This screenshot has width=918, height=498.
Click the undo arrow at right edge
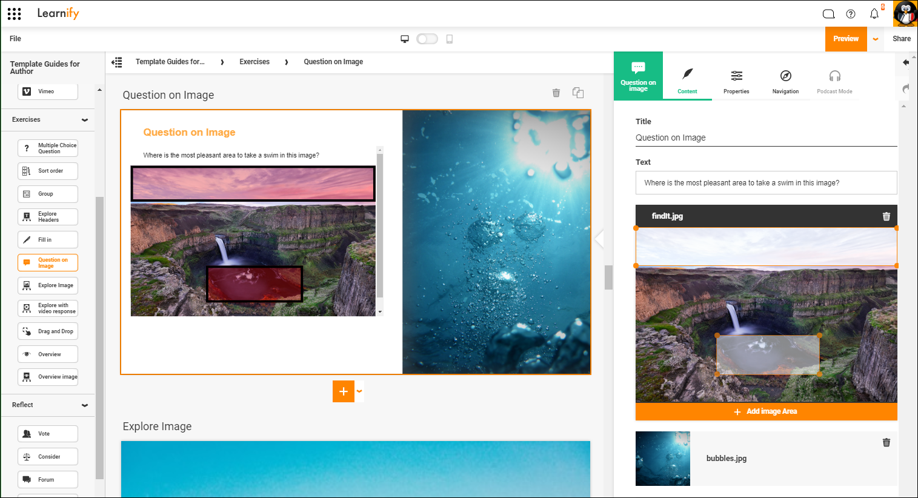(906, 62)
